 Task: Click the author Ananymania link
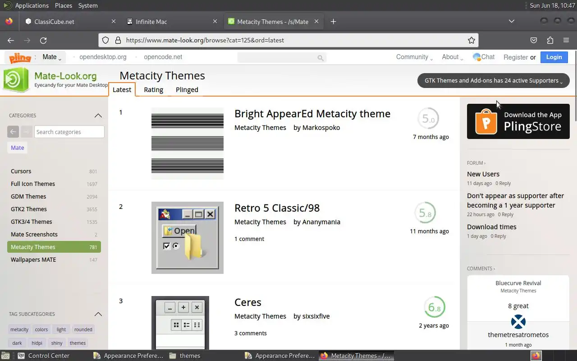(321, 222)
